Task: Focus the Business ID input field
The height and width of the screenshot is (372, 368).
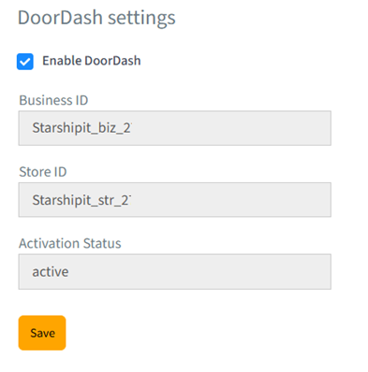Action: (x=175, y=128)
